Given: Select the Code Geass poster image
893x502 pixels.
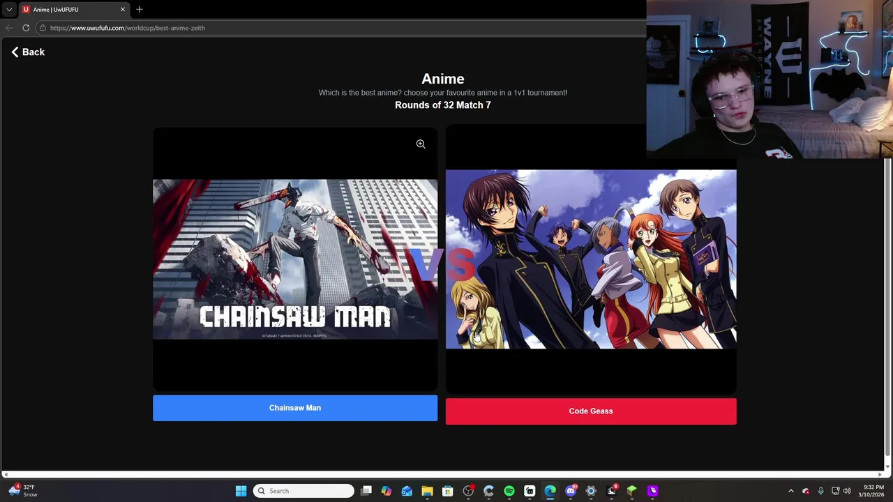Looking at the screenshot, I should [591, 259].
